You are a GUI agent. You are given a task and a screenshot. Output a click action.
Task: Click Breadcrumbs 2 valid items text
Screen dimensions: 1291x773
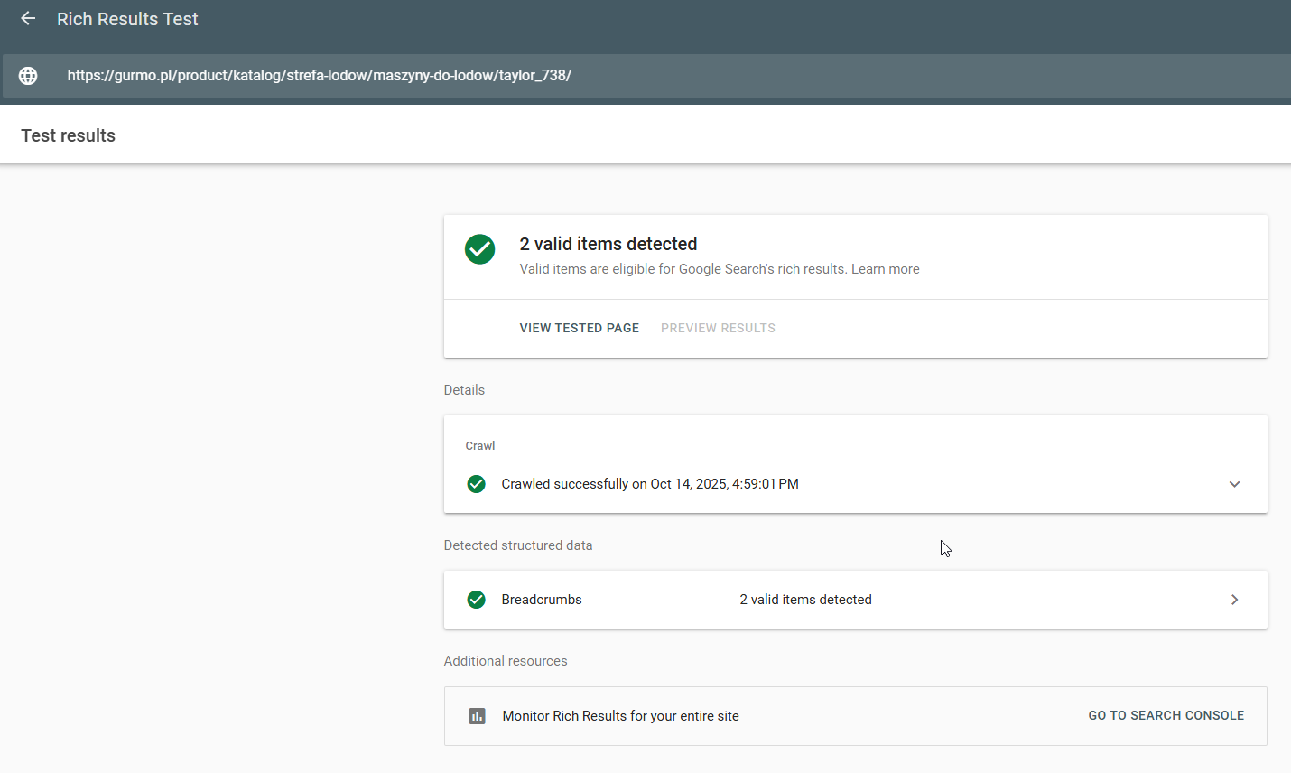805,600
